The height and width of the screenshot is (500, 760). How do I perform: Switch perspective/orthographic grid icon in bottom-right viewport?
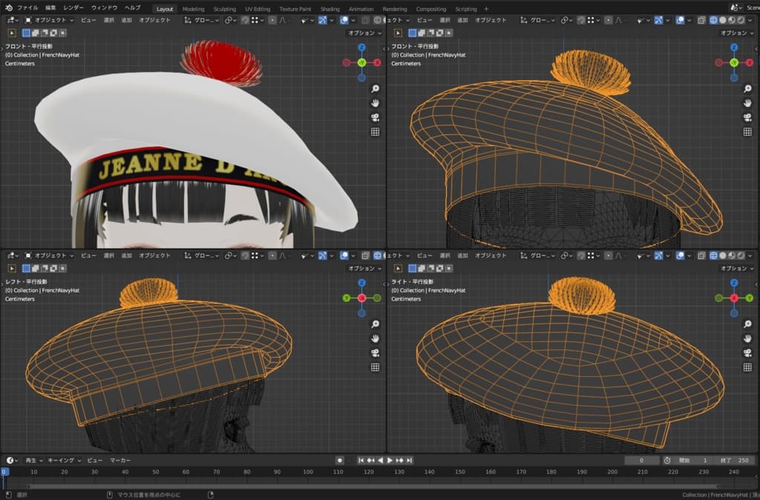(x=747, y=366)
